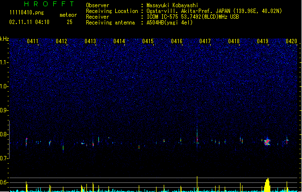Click the 1.1 kHz axis label
The height and width of the screenshot is (192, 302).
[4, 62]
